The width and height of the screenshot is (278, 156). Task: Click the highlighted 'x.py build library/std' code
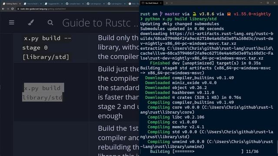[x=43, y=92]
